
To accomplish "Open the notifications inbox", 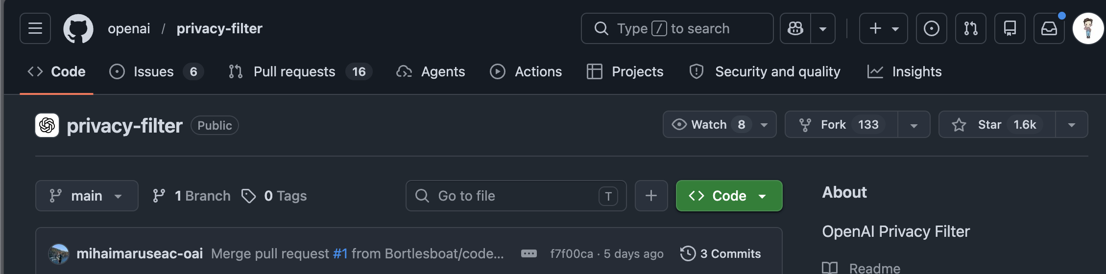I will pyautogui.click(x=1049, y=28).
